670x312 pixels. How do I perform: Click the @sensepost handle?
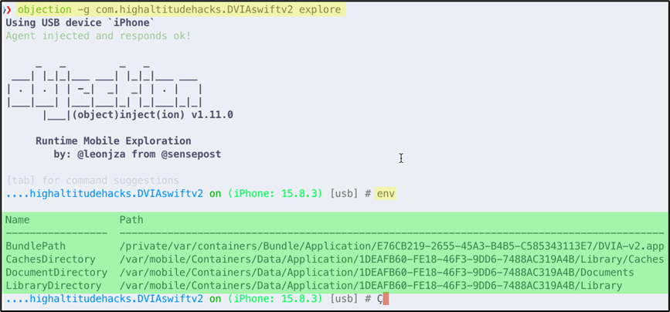(191, 154)
